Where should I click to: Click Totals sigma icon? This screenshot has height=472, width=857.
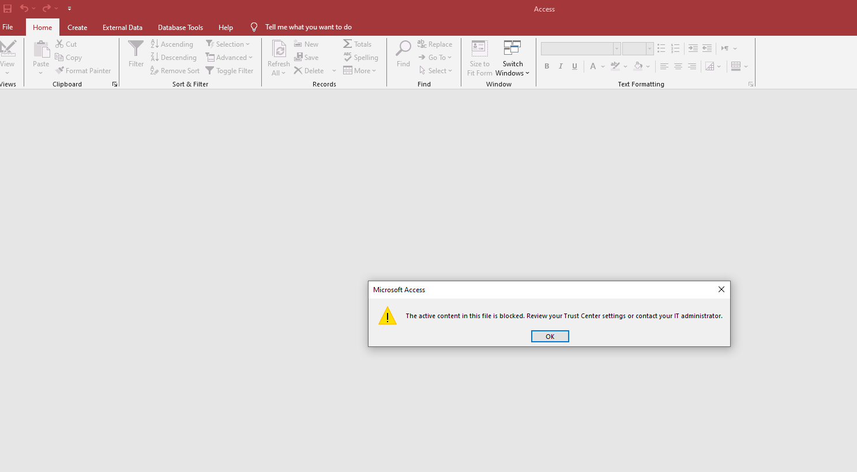348,44
